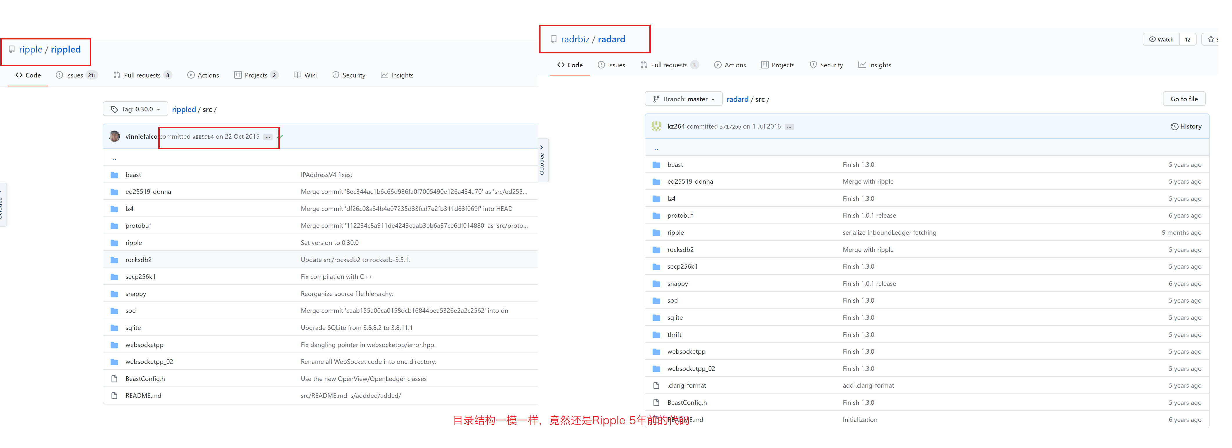
Task: Open snappy folder in rippled list
Action: (x=136, y=294)
